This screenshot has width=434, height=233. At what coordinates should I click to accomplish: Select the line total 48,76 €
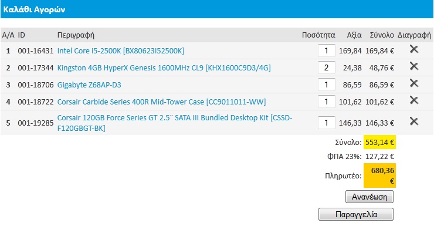(382, 67)
